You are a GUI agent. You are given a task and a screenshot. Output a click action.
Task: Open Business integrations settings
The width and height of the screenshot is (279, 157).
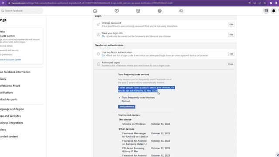11,123
